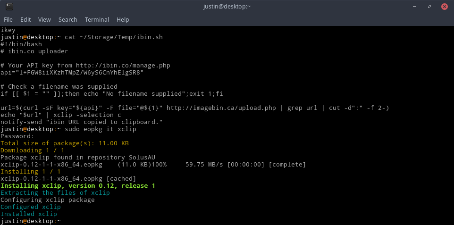Click the api key assignment line
Viewport: 454px width, 225px height.
click(x=72, y=72)
